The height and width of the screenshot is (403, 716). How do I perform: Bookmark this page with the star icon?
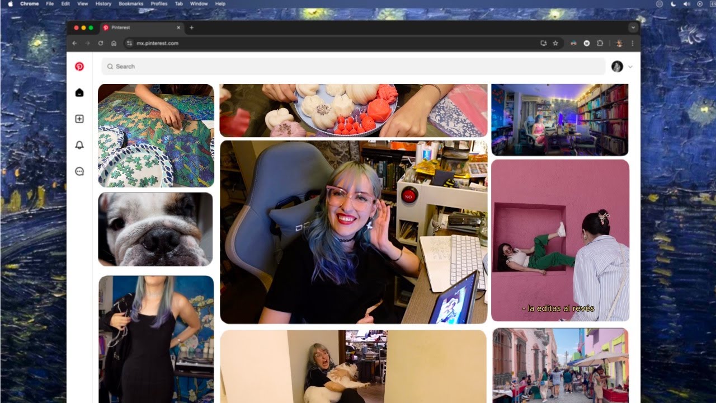coord(555,43)
